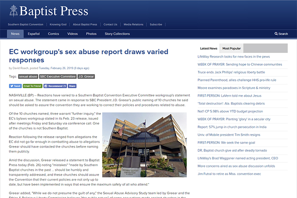Image resolution: width=297 pixels, height=198 pixels.
Task: Select the 'sexual abuse' tag
Action: click(28, 76)
